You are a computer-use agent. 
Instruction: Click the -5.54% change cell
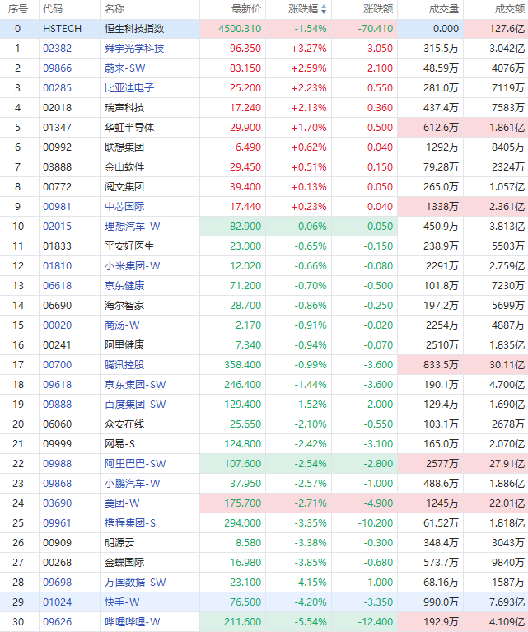click(299, 621)
